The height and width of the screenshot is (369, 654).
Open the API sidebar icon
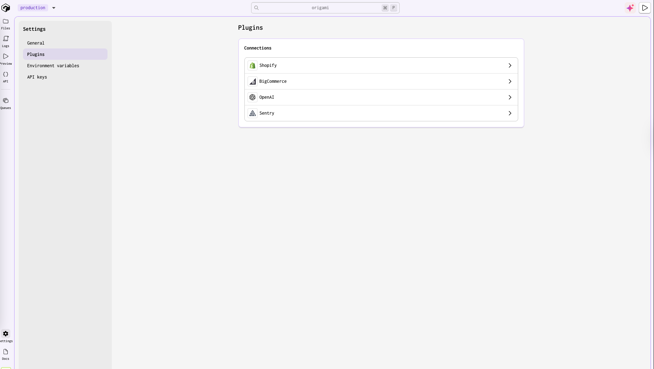pyautogui.click(x=6, y=74)
